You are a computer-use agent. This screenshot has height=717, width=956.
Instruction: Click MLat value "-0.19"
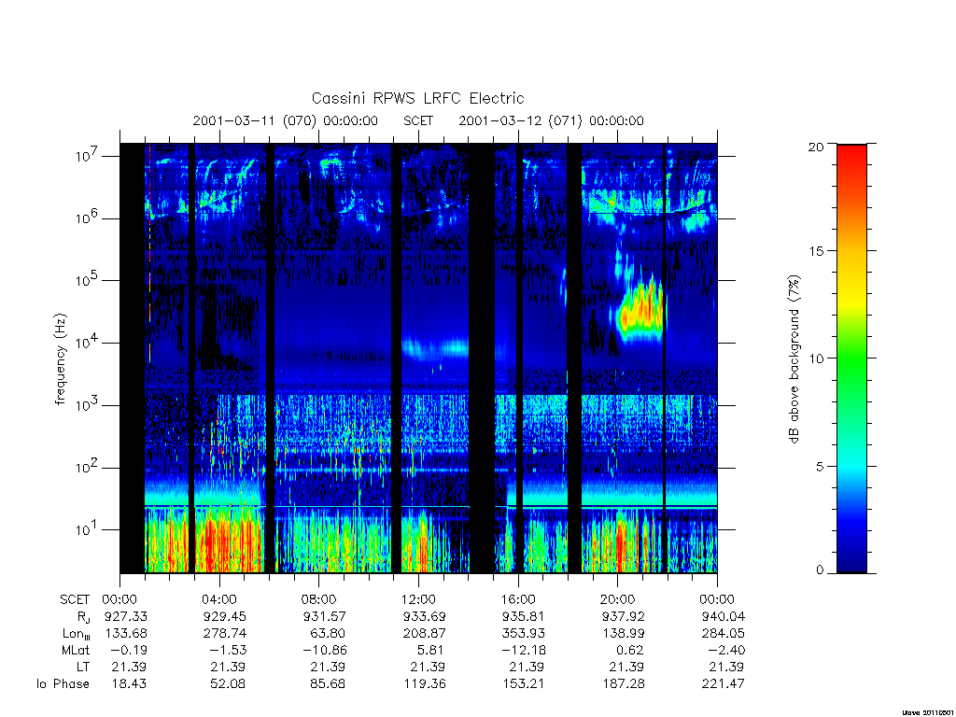(x=129, y=651)
